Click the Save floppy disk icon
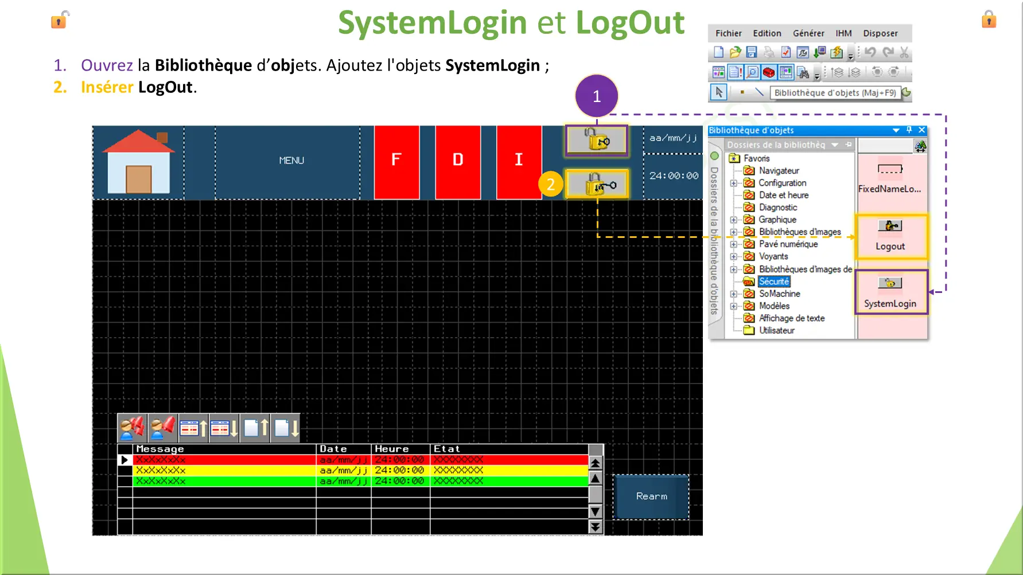 [x=752, y=53]
